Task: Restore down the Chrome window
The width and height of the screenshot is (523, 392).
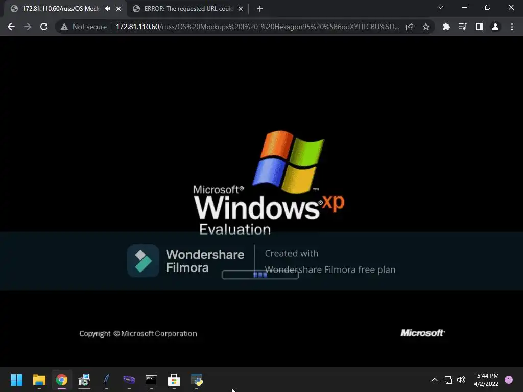Action: pos(488,7)
